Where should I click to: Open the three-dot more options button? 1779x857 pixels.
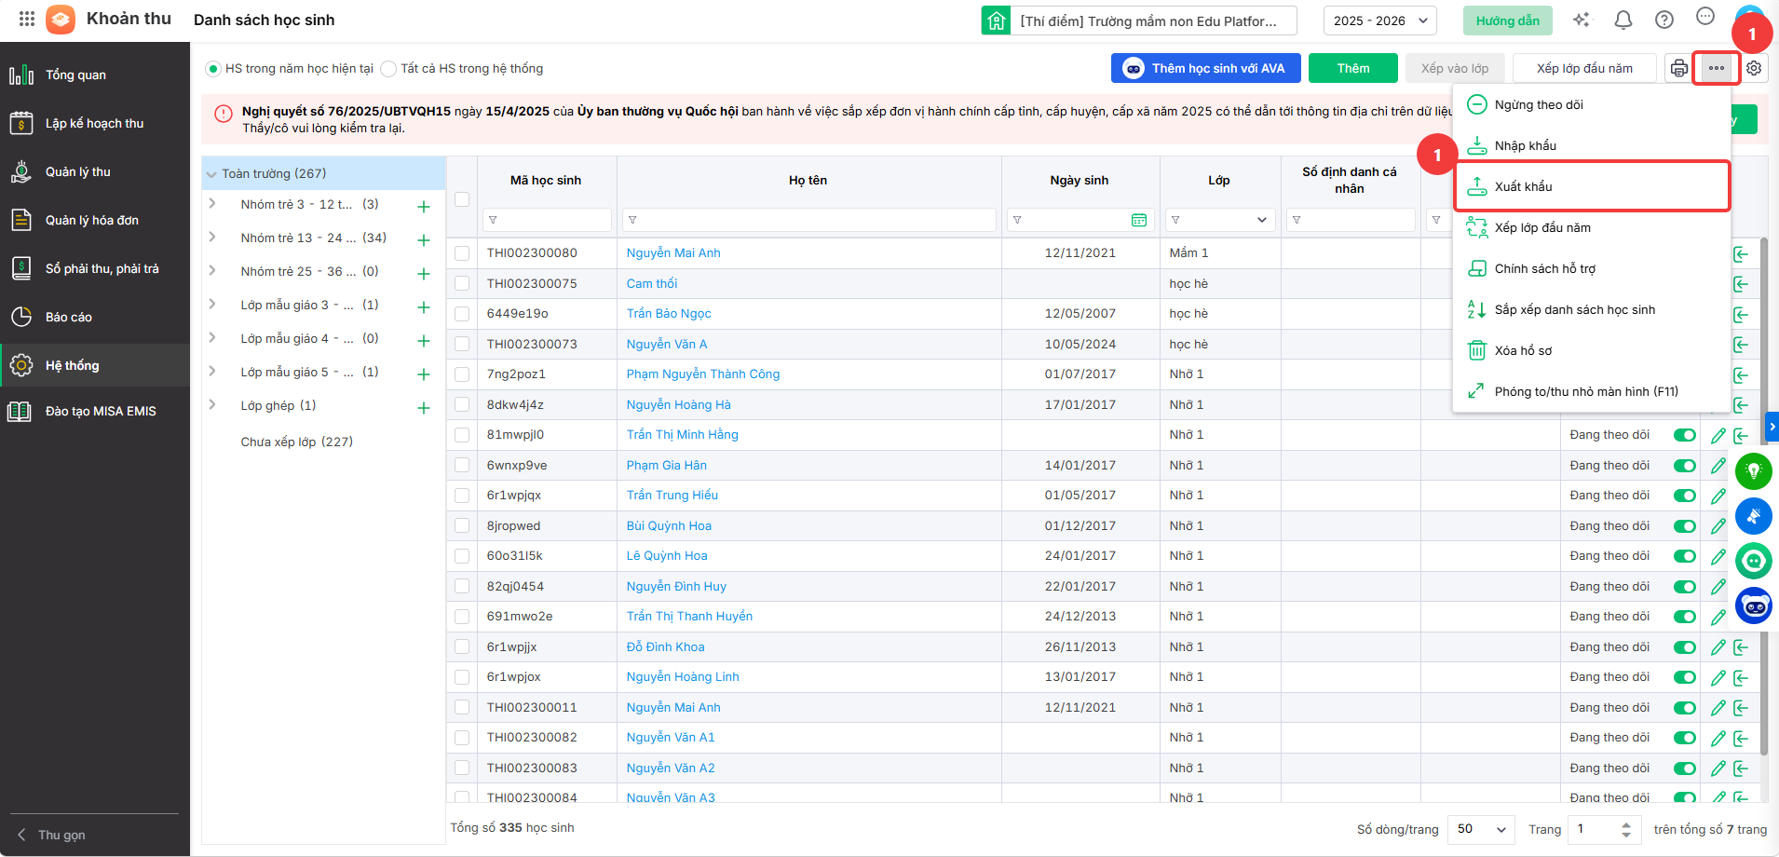[1717, 68]
